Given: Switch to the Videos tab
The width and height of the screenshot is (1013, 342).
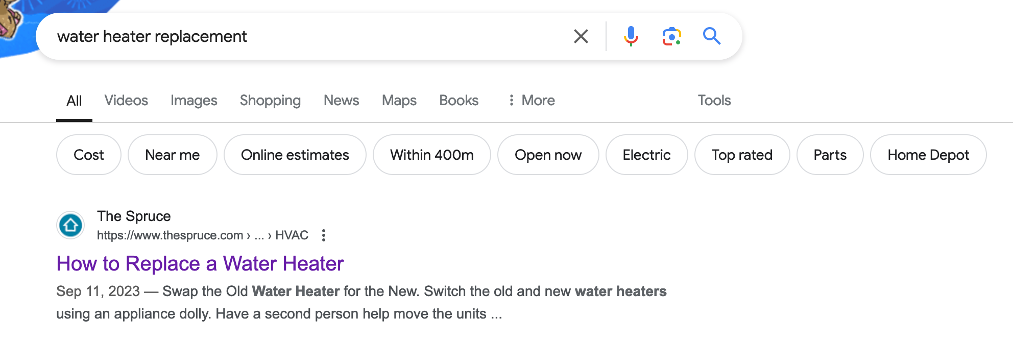Looking at the screenshot, I should click(x=126, y=101).
